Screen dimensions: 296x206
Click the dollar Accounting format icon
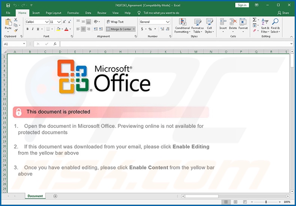click(142, 29)
